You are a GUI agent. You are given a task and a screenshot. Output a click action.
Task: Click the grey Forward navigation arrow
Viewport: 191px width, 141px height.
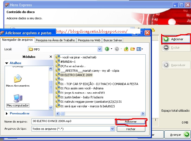pos(117,49)
